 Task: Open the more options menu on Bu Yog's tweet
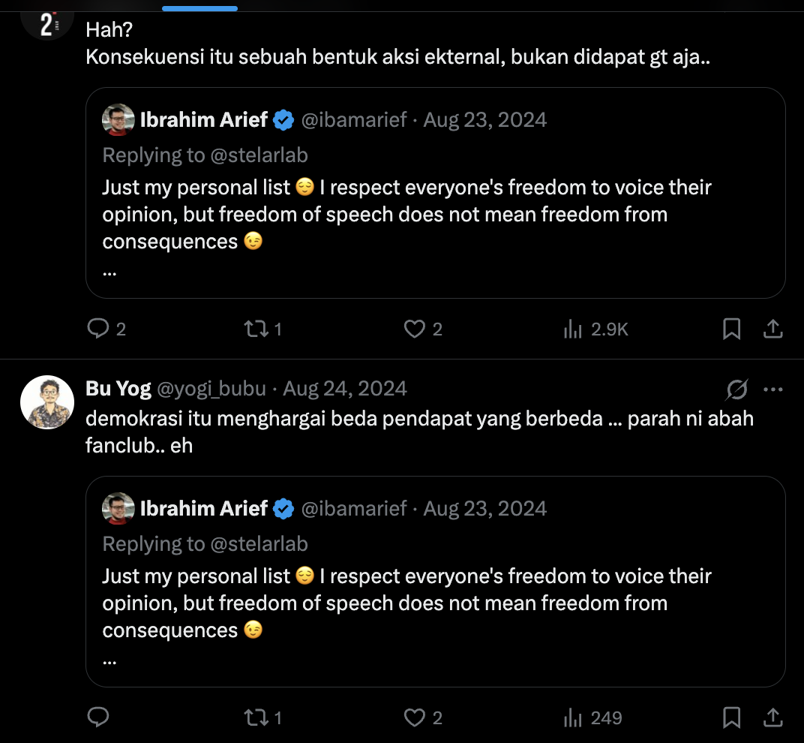pyautogui.click(x=773, y=390)
